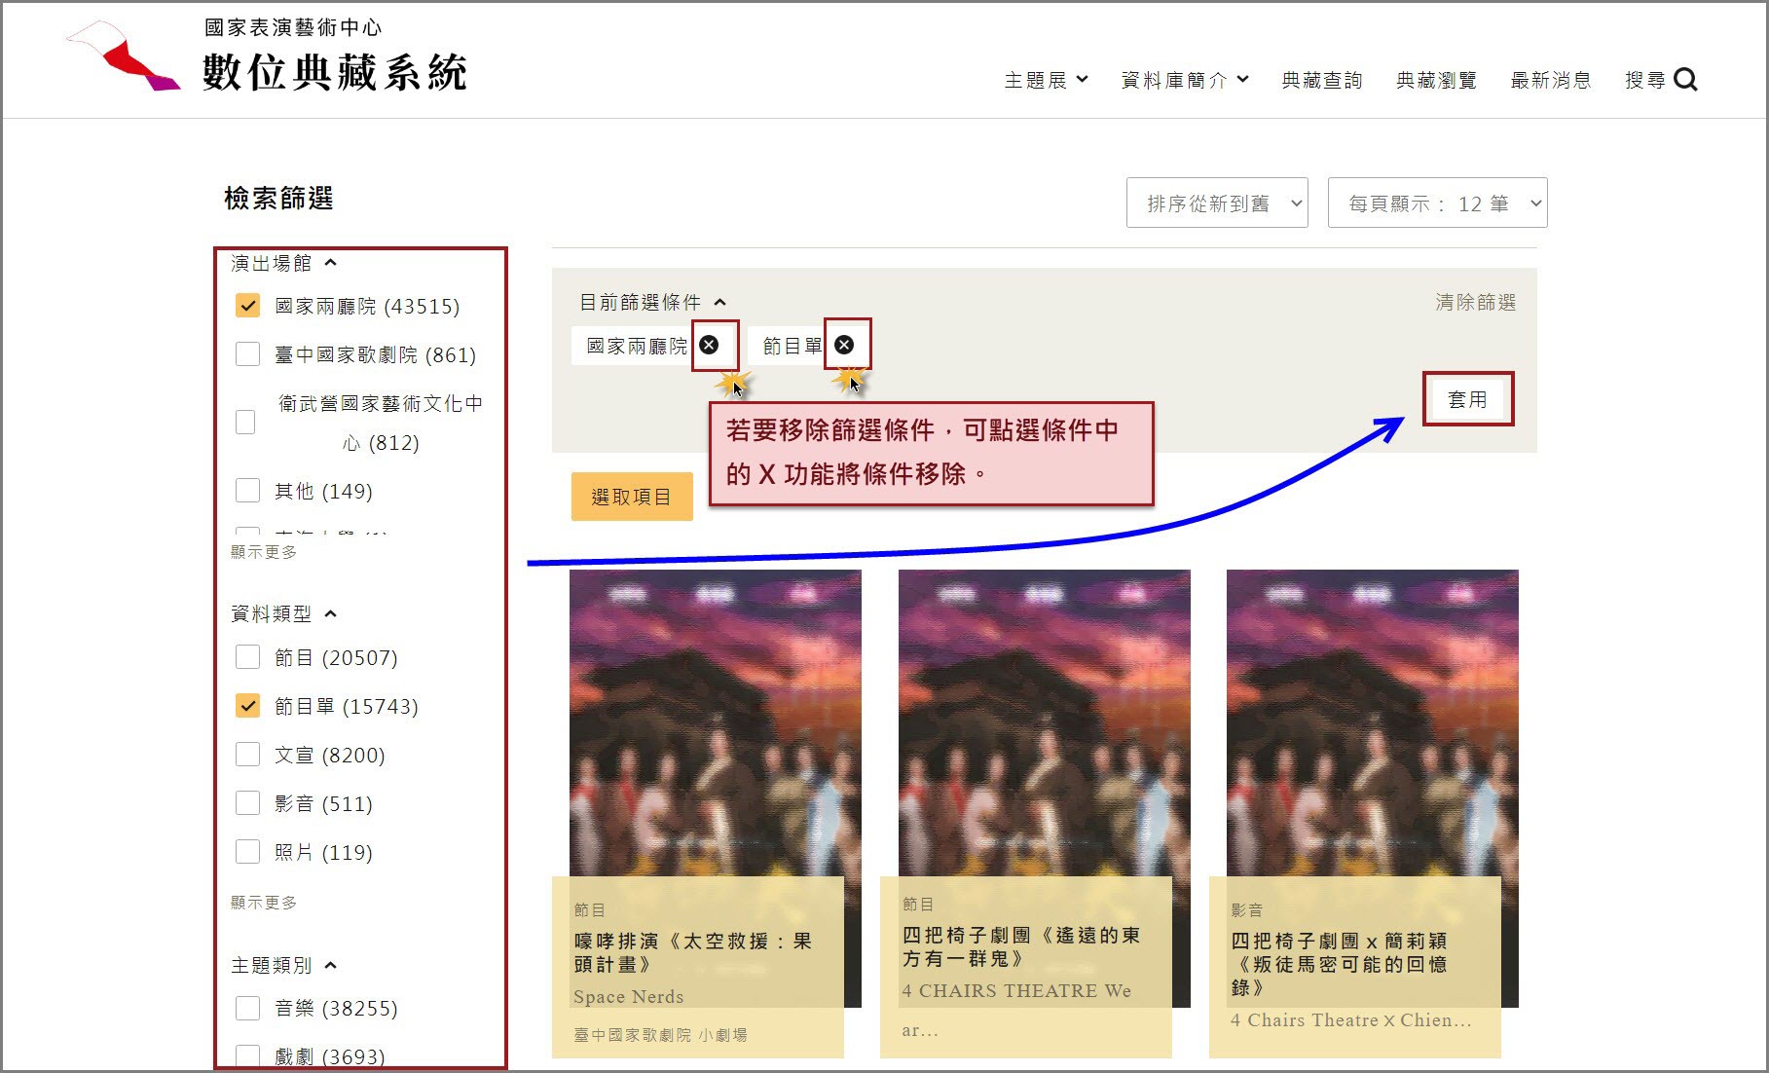The height and width of the screenshot is (1073, 1769).
Task: Open the 排序從新到舊 sort dropdown
Action: [x=1216, y=203]
